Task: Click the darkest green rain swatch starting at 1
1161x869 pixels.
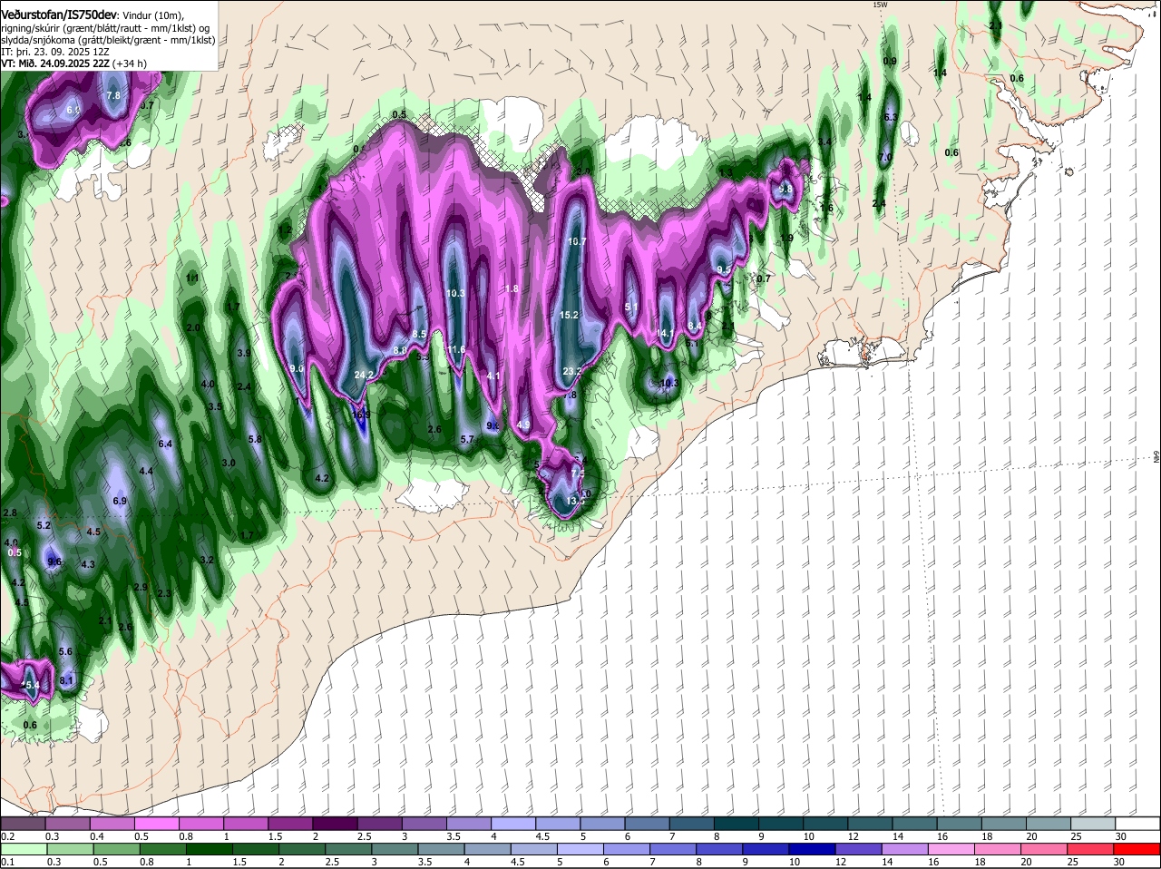Action: pyautogui.click(x=208, y=849)
